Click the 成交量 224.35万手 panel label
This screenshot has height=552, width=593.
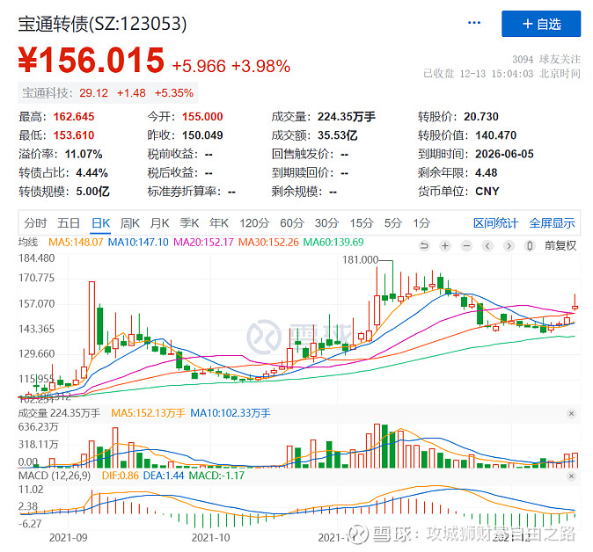tap(59, 413)
